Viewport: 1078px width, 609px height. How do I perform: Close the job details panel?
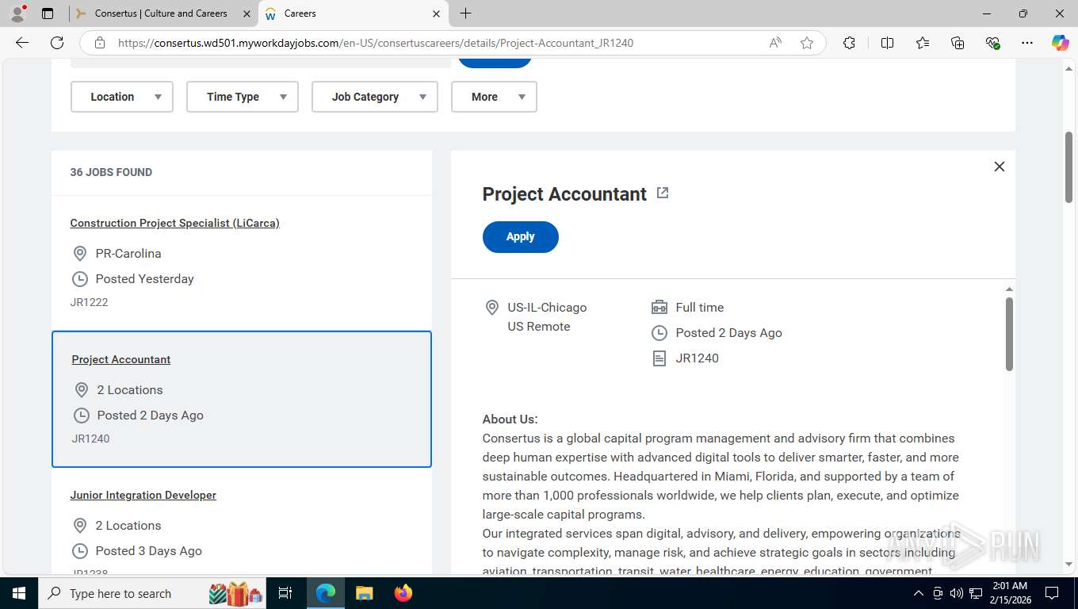click(x=999, y=167)
